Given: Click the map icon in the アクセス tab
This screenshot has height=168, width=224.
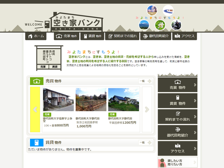Looking at the screenshot, I should click(x=177, y=36).
